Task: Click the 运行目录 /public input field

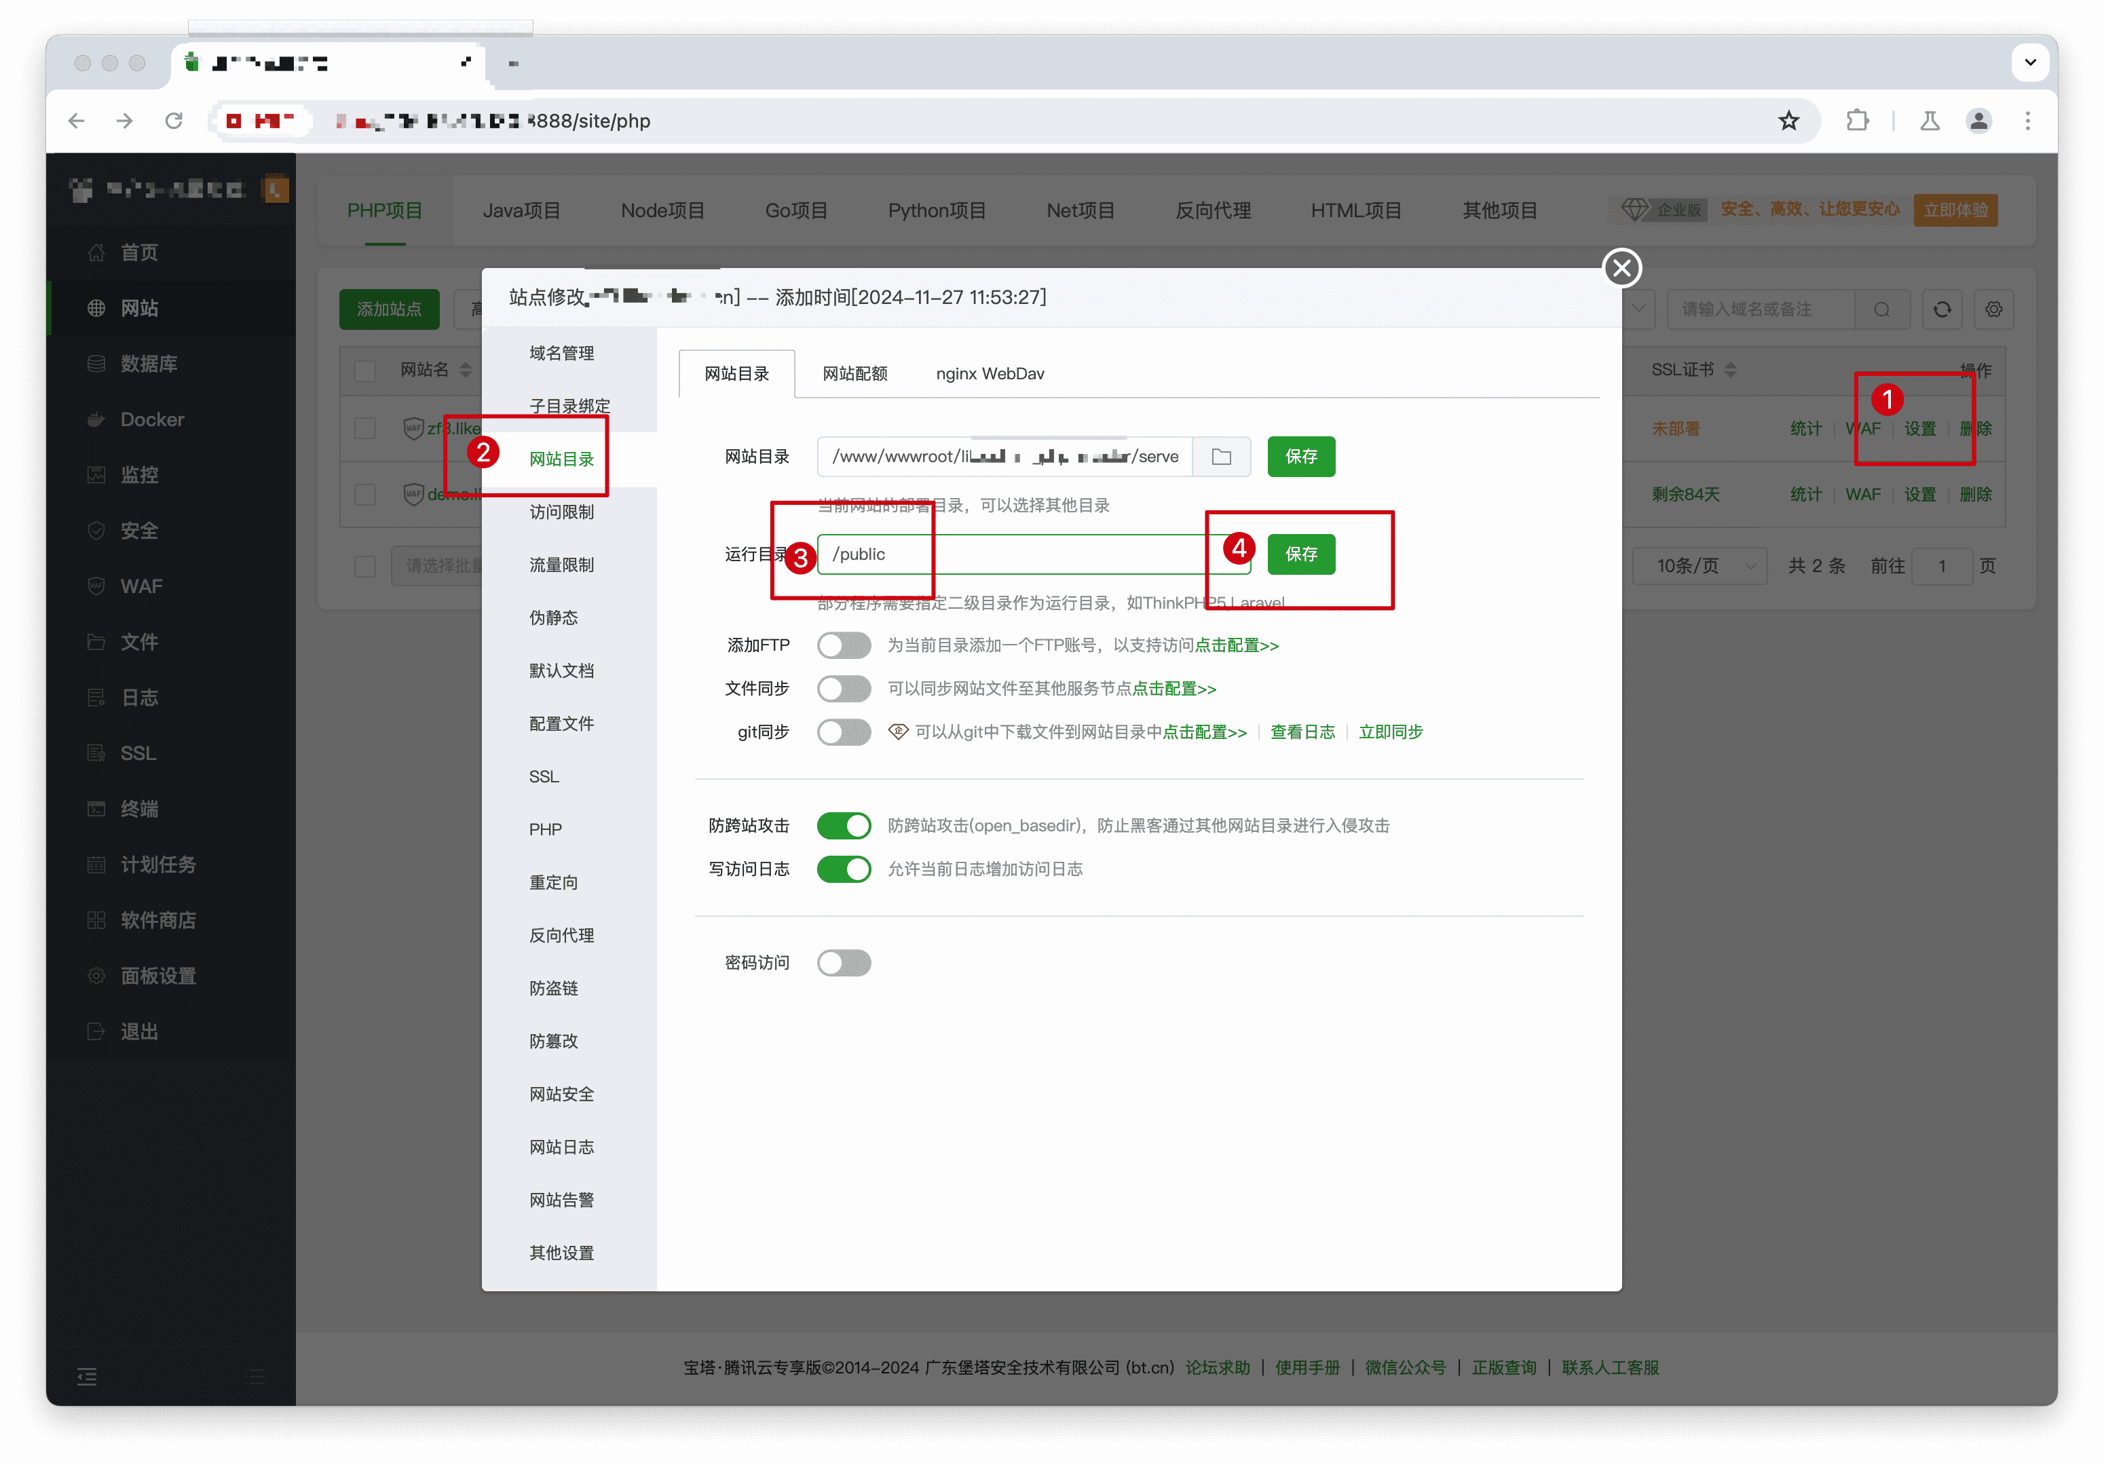Action: click(1033, 554)
